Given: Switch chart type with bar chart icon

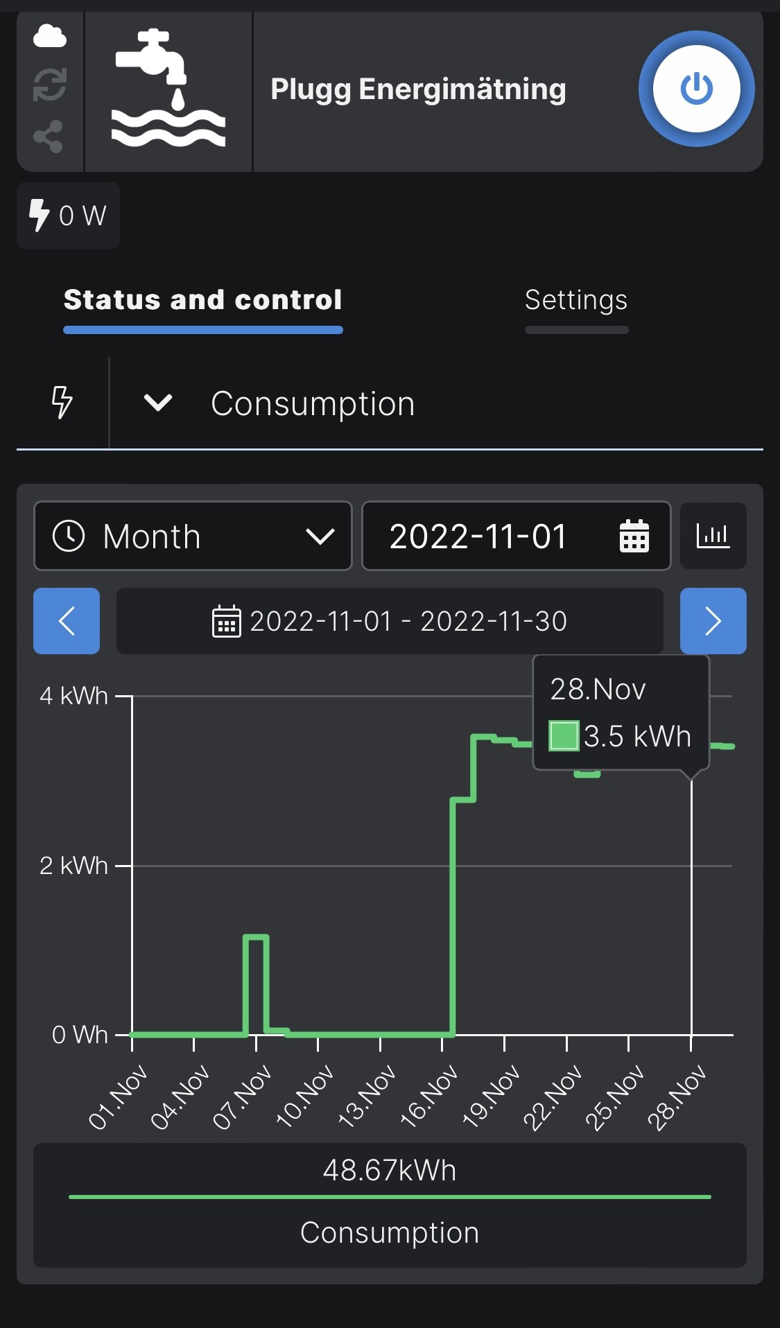Looking at the screenshot, I should pos(713,536).
